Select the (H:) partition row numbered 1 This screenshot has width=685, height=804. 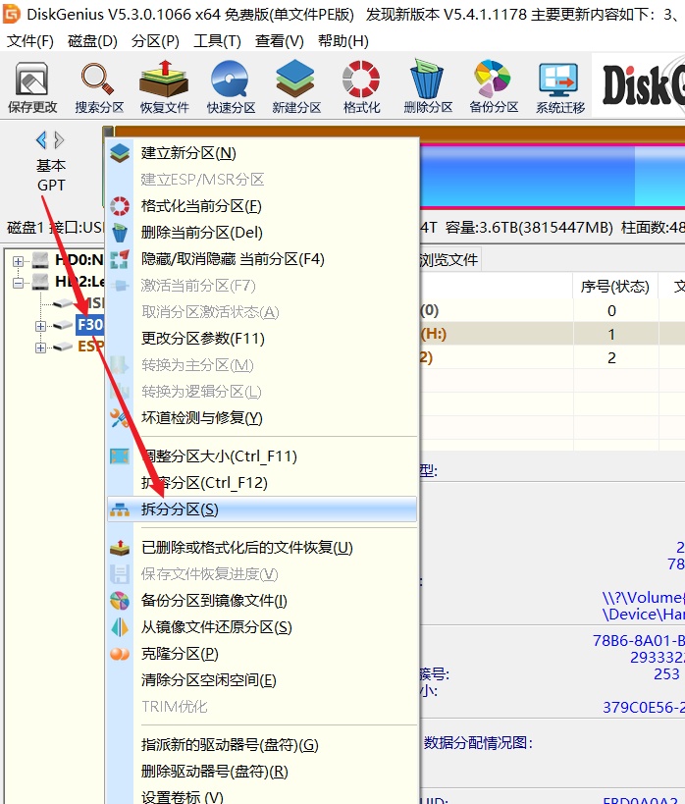553,334
